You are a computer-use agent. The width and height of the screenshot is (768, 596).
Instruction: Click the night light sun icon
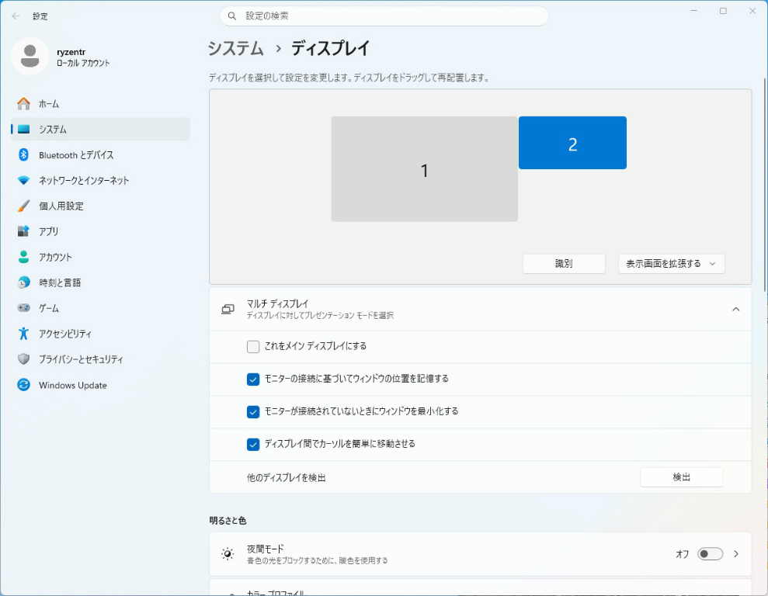pyautogui.click(x=228, y=554)
